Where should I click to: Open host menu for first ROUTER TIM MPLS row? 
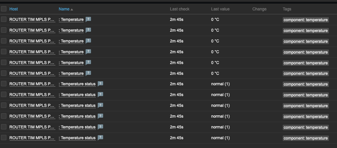coord(32,20)
